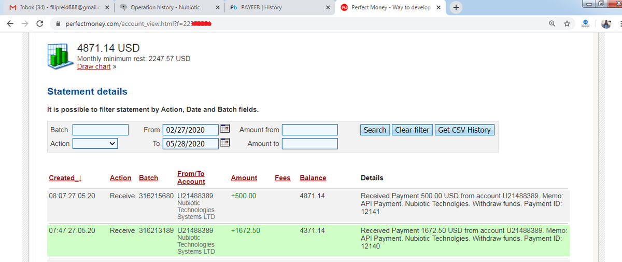Select timestamp 07:47 27.05.20

click(72, 230)
